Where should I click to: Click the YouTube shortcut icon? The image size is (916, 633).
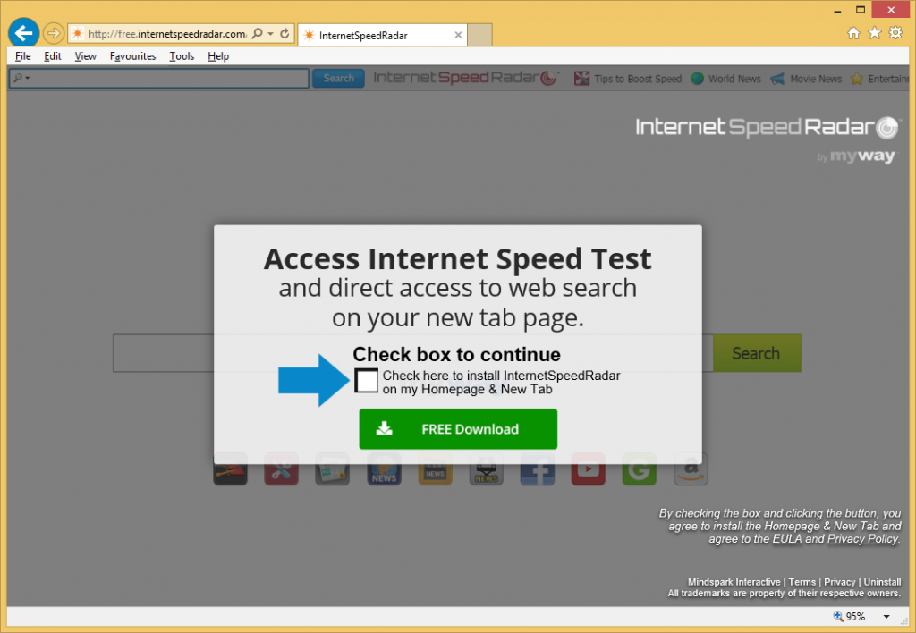click(x=588, y=469)
